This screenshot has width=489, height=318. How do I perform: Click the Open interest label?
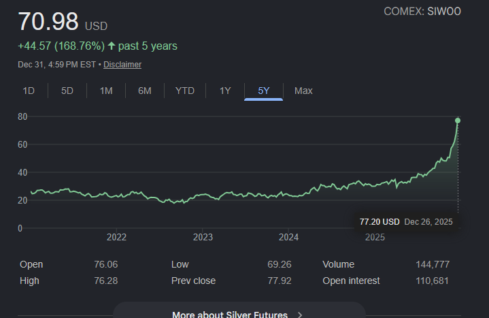[x=351, y=281]
